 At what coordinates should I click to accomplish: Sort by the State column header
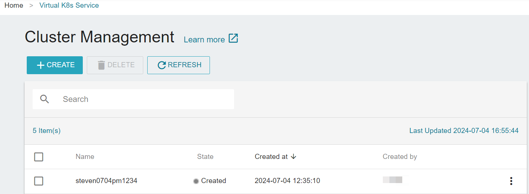pos(205,156)
